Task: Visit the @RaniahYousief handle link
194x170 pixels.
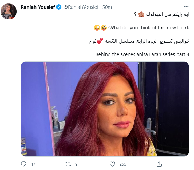Action: pos(81,7)
